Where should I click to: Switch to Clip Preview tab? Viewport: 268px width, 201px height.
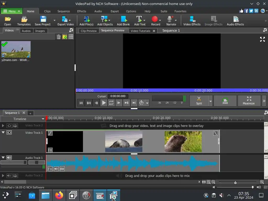point(88,31)
